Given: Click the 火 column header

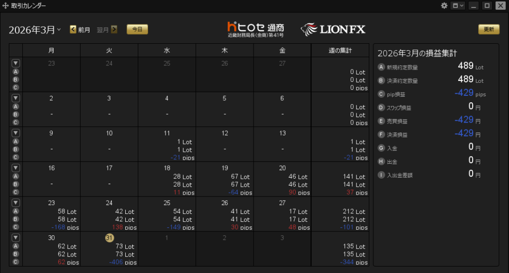Looking at the screenshot, I should (109, 50).
